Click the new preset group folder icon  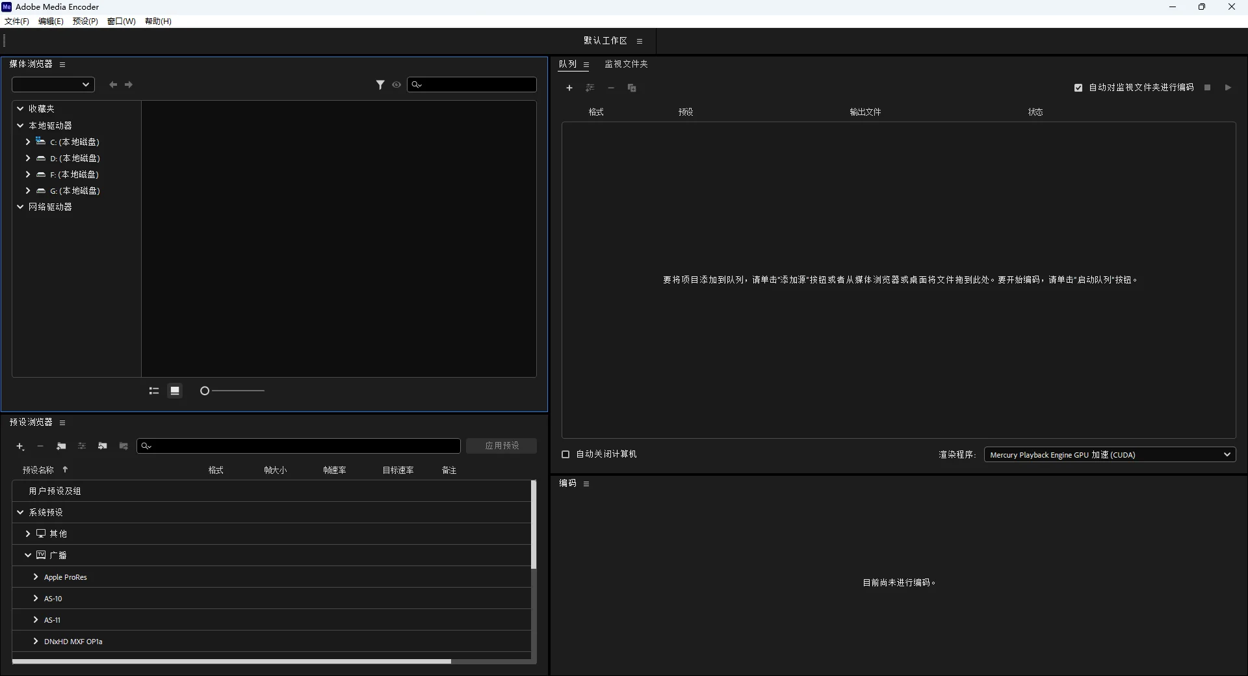coord(61,447)
